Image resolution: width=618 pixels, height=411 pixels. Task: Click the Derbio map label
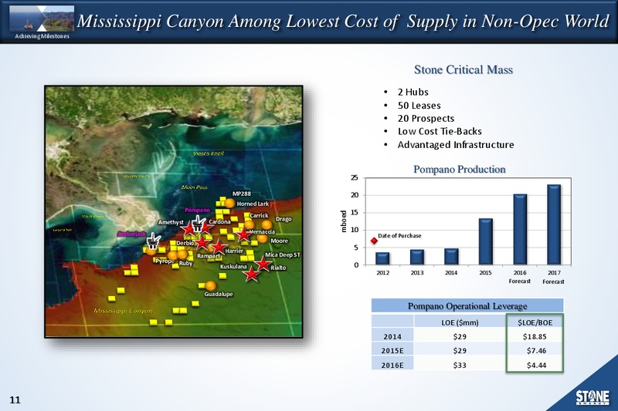tap(185, 243)
